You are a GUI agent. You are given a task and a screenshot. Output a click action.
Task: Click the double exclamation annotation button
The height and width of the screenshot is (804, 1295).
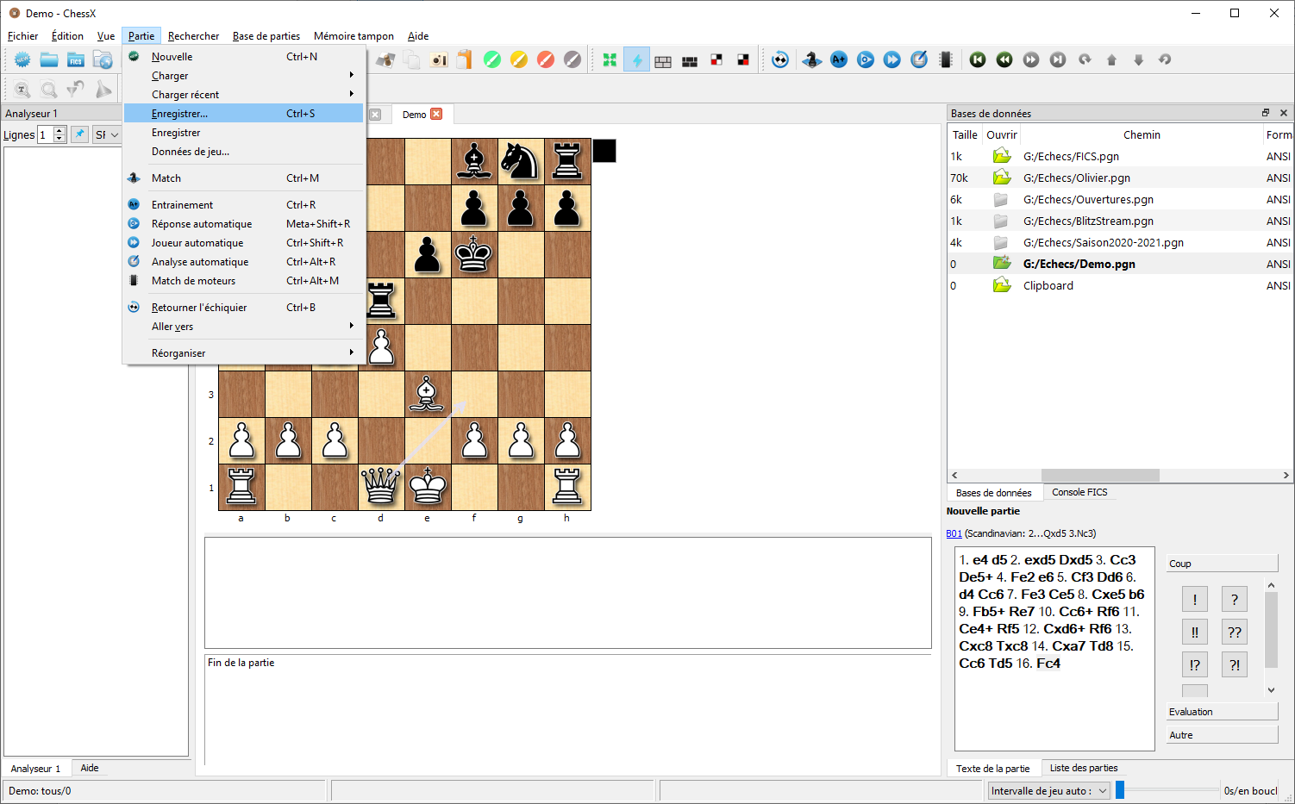[1194, 633]
